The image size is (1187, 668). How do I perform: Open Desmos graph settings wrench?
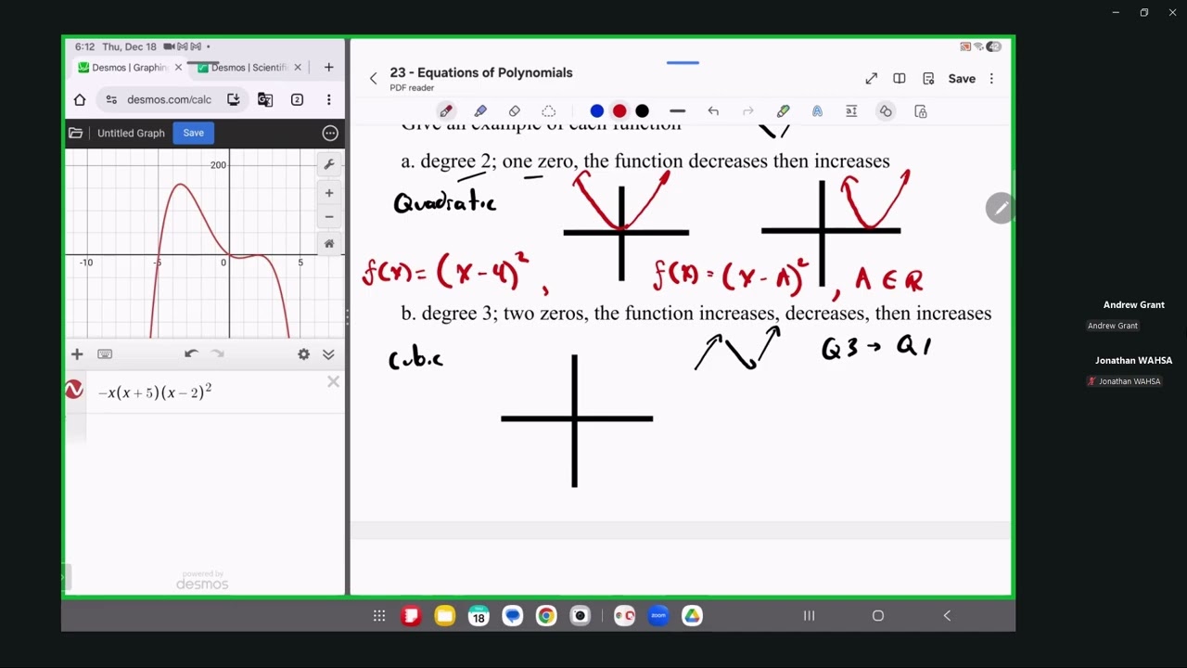pyautogui.click(x=329, y=164)
